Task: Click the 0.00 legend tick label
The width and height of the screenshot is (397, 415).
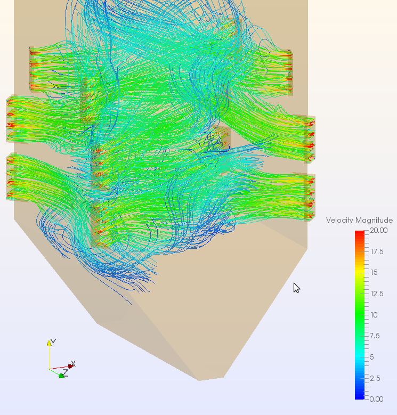Action: point(376,399)
